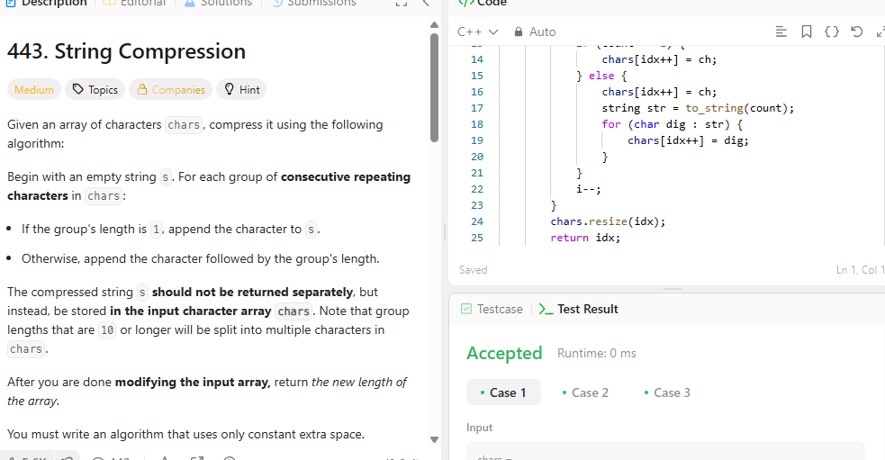Click the 'Runtime: 0 ms' text

pos(597,353)
